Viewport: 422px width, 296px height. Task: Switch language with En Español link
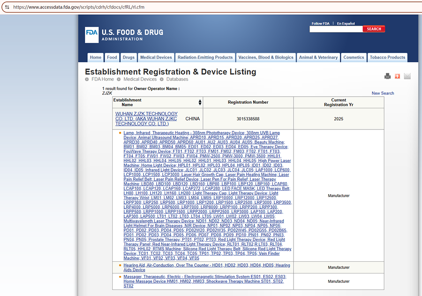pos(346,23)
